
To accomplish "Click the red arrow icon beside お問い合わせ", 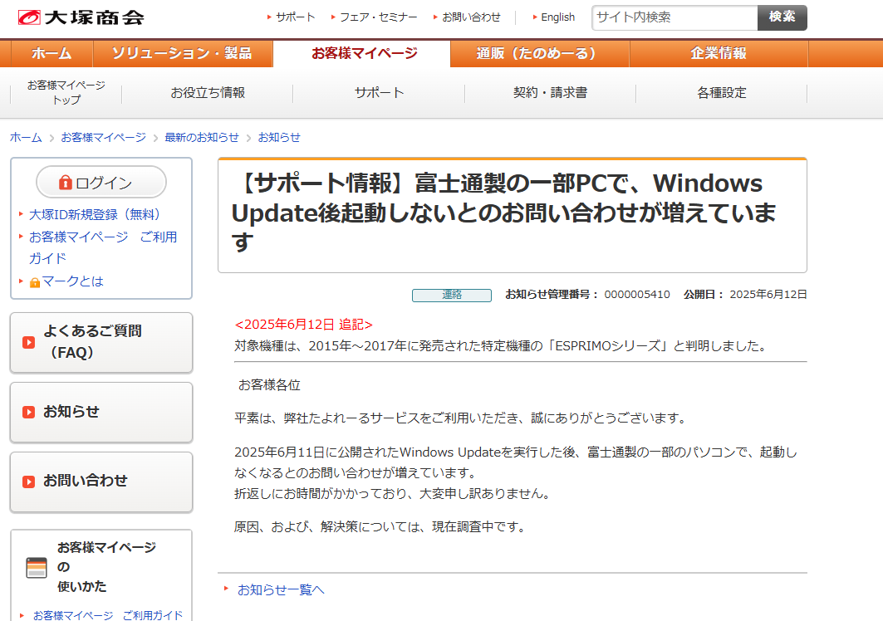I will click(x=29, y=481).
